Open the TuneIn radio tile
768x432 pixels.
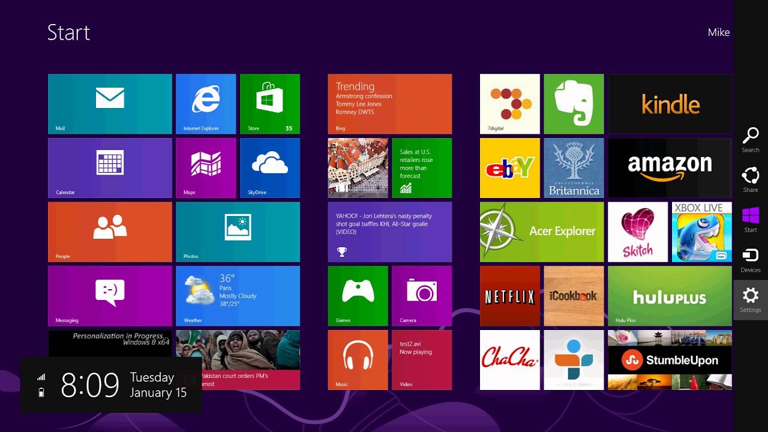(574, 360)
